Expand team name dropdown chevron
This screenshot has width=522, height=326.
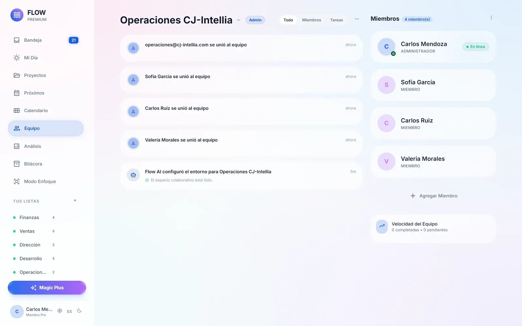coord(238,20)
